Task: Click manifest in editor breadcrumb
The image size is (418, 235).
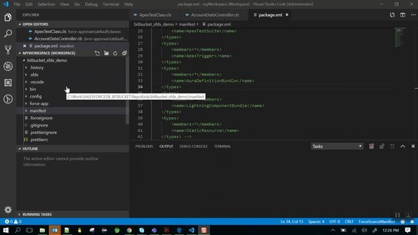Action: point(187,24)
